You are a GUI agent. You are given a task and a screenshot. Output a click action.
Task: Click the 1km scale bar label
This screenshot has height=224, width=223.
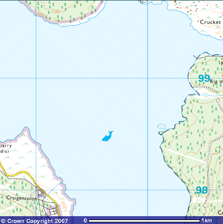(207, 221)
